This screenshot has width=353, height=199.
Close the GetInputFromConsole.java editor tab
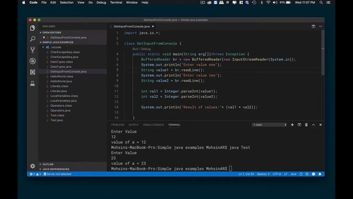coord(153,27)
